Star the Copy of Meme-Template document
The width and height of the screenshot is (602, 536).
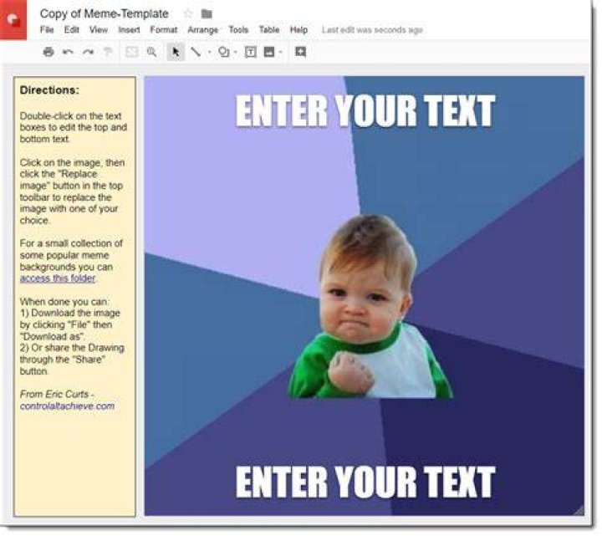point(188,14)
